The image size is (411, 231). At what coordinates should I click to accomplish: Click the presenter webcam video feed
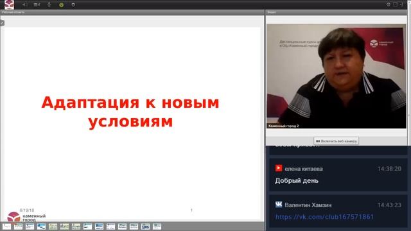(x=337, y=76)
